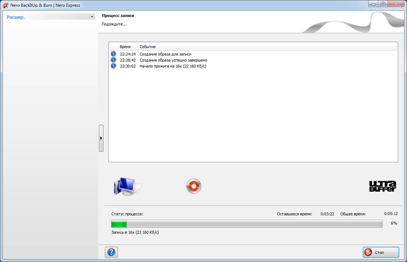
Task: Select the 'Создание образа для записи' log entry
Action: point(165,54)
